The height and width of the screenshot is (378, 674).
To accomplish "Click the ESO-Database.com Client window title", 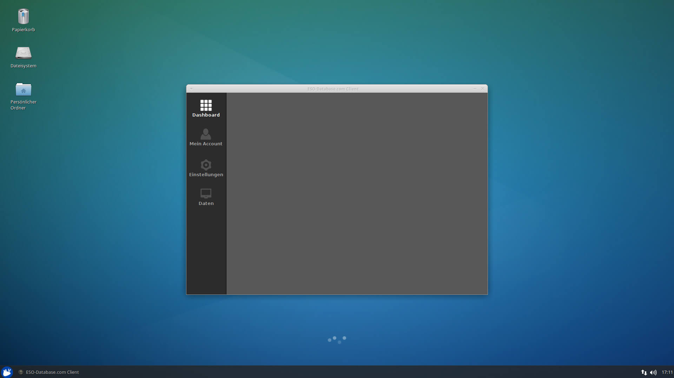I will pyautogui.click(x=333, y=89).
